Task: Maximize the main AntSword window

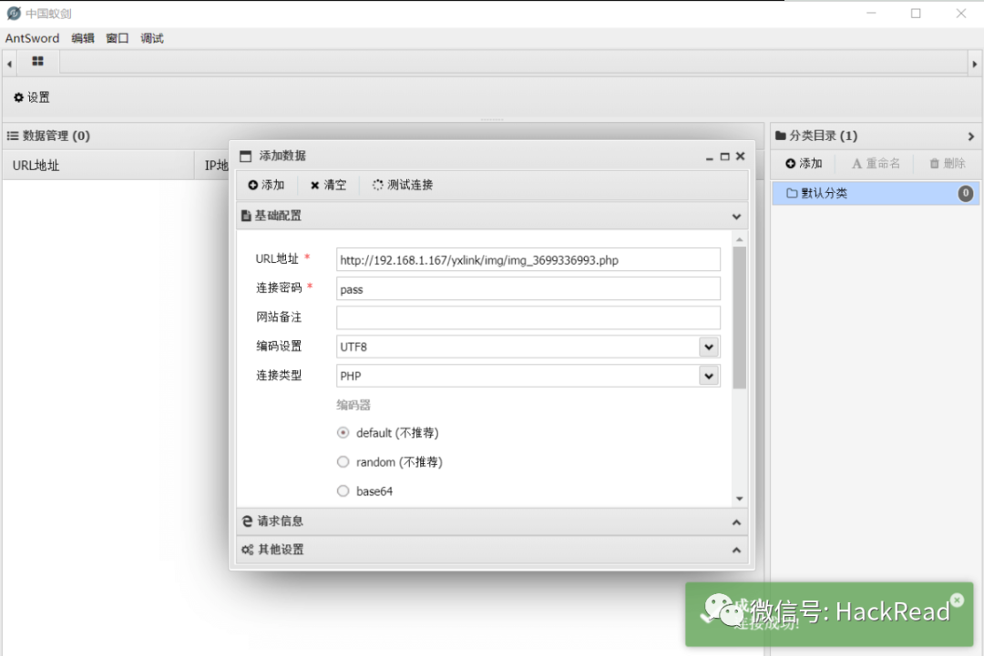Action: click(x=916, y=13)
